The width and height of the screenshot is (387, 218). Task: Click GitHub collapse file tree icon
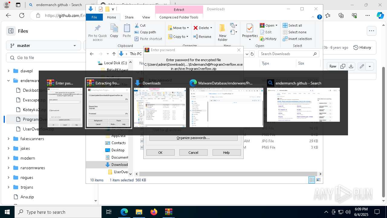tap(11, 31)
